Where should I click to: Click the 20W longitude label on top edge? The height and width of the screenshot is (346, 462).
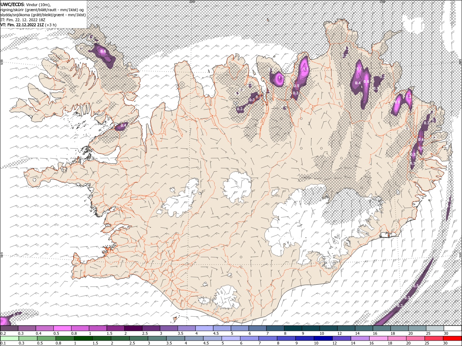pos(191,2)
